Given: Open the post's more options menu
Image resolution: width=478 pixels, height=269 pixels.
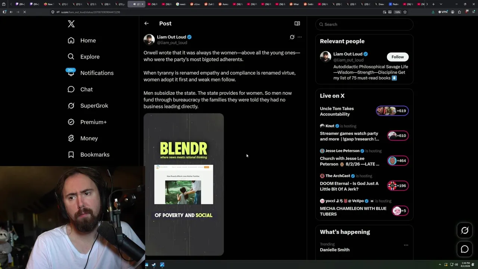Looking at the screenshot, I should (299, 37).
